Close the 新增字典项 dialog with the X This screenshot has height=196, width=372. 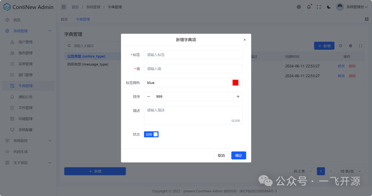click(245, 40)
